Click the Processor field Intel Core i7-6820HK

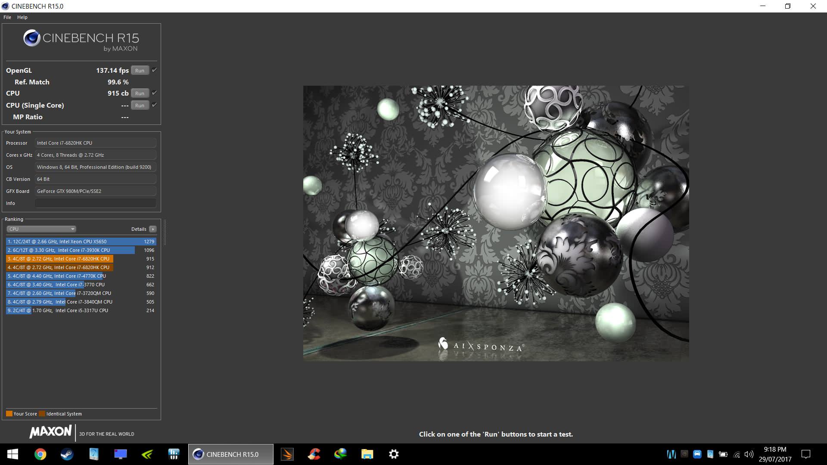click(x=95, y=143)
